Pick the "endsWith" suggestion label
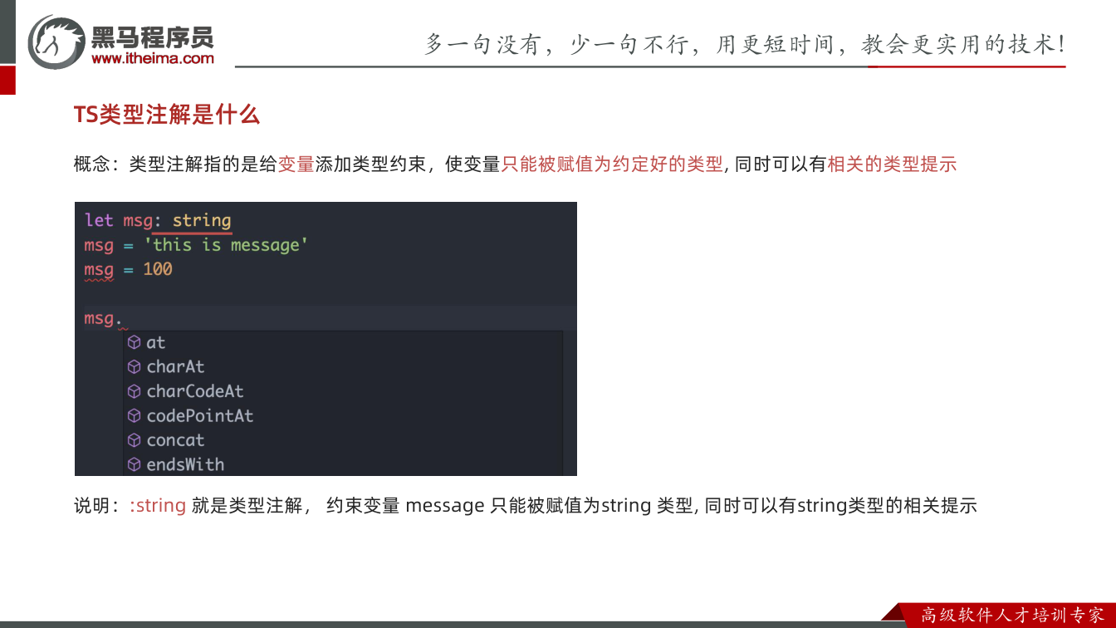 point(185,464)
